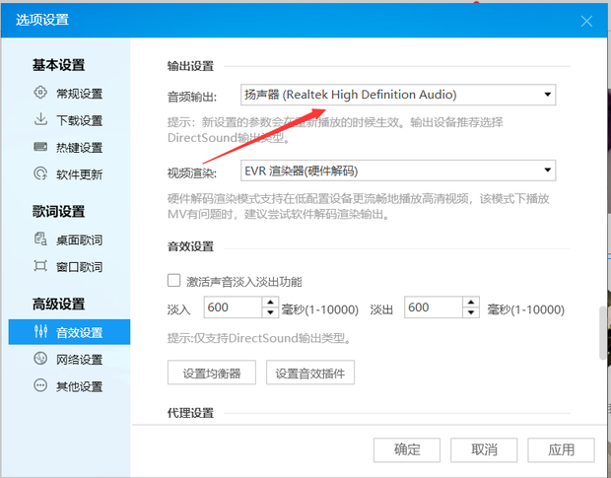The image size is (611, 478).
Task: Decrease the fade-out (淡出) value with down arrow
Action: [x=471, y=314]
